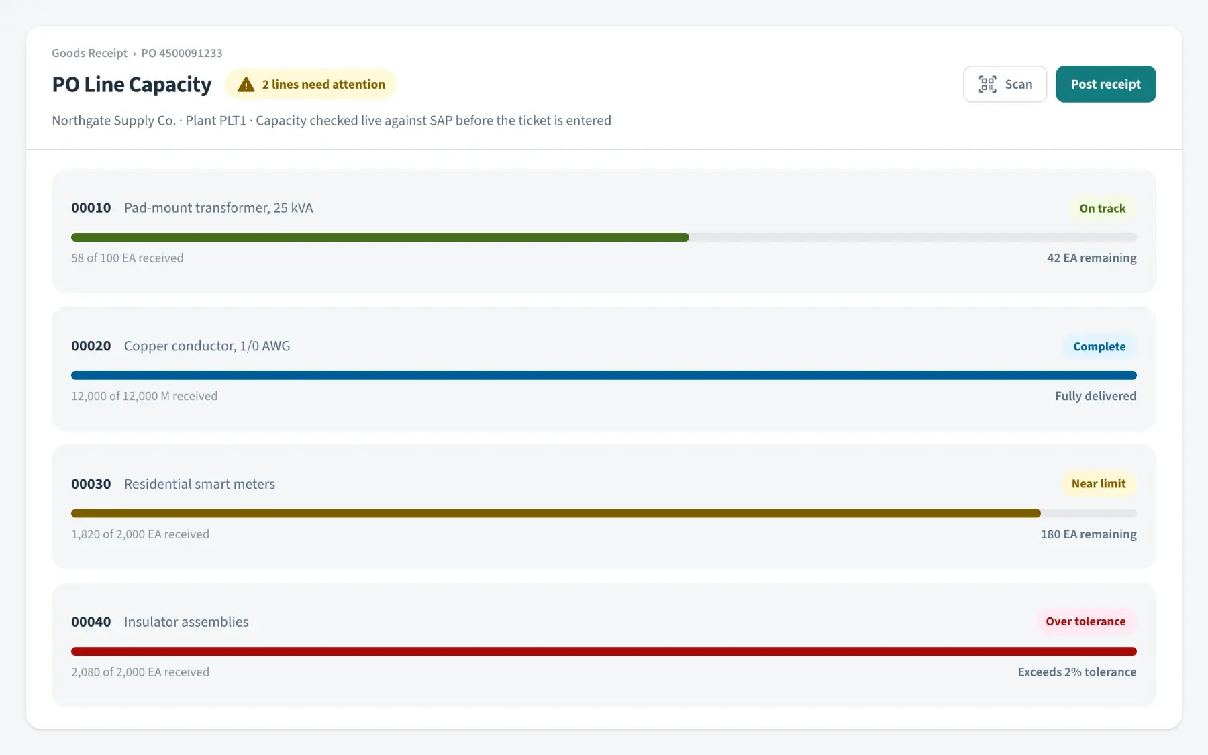The width and height of the screenshot is (1208, 755).
Task: Click the scan barcode icon
Action: pos(987,84)
